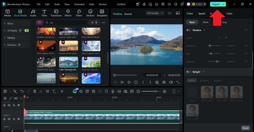
Task: Click the Reset button
Action: pos(245,128)
